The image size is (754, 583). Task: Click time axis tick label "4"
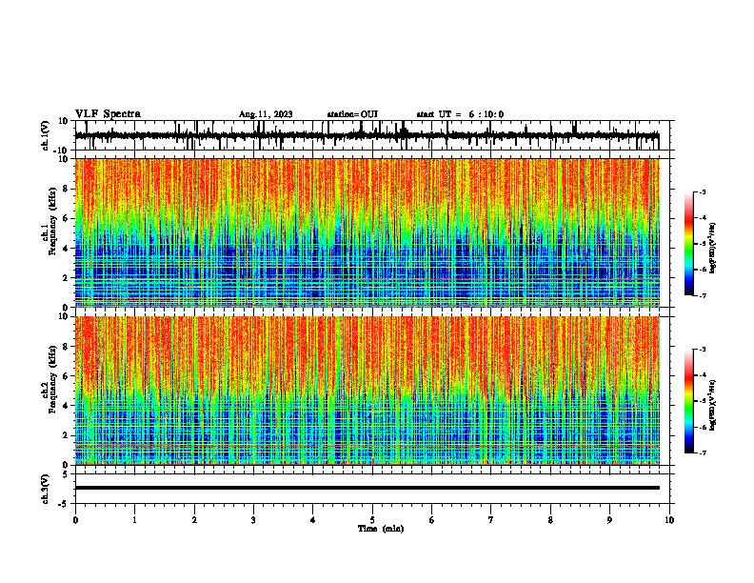click(x=313, y=520)
